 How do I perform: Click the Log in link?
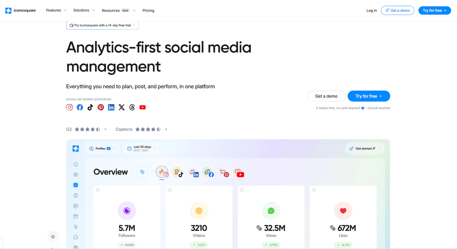(372, 10)
